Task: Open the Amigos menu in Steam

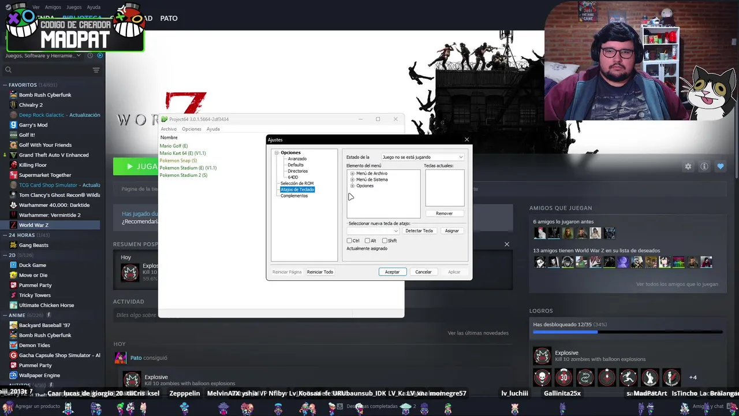Action: point(53,7)
